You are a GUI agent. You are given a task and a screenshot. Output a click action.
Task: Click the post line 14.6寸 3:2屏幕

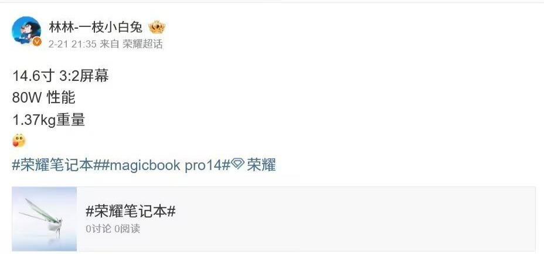point(60,76)
